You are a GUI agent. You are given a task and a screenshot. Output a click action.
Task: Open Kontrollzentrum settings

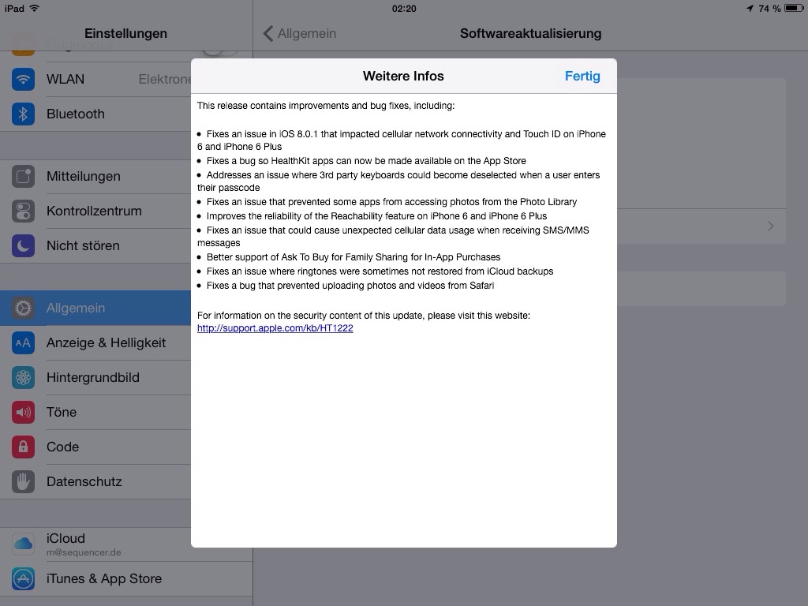click(x=95, y=211)
